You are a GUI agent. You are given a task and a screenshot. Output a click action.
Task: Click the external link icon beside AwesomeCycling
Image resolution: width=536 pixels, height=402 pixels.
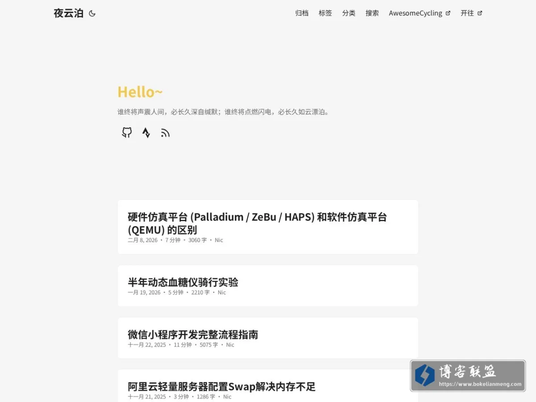pyautogui.click(x=448, y=13)
